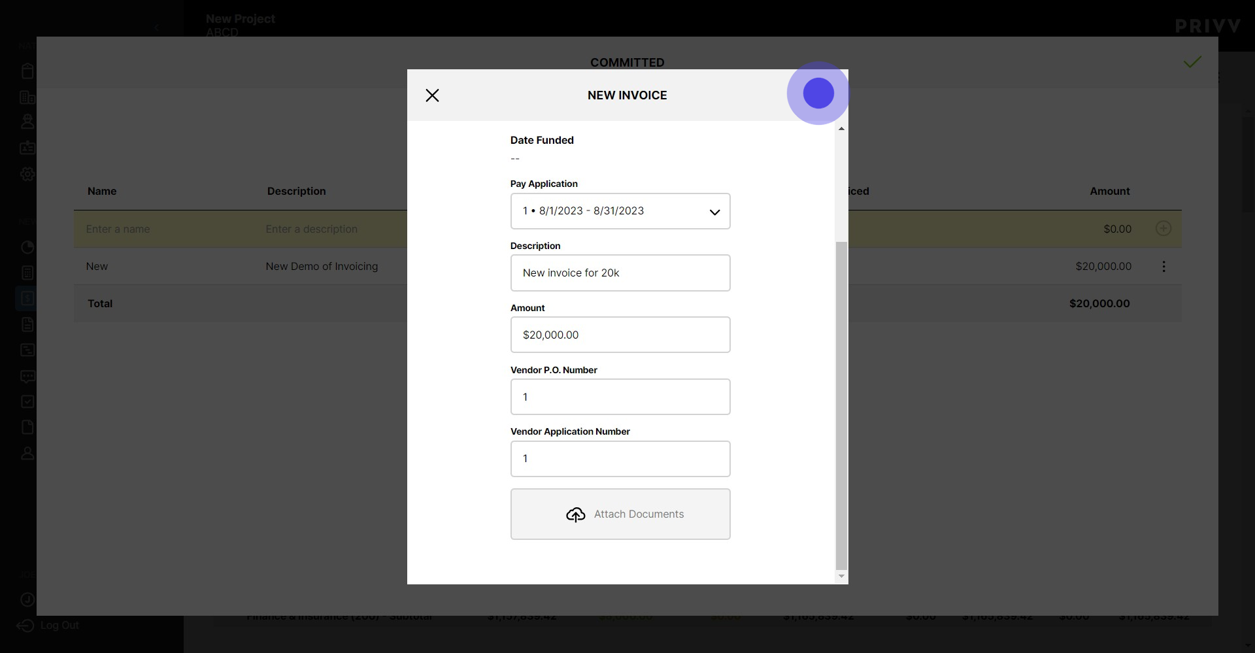Click the PRIVV logo at top right
This screenshot has height=653, width=1255.
pos(1208,26)
